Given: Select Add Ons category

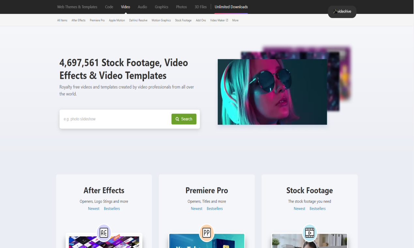Looking at the screenshot, I should tap(201, 20).
